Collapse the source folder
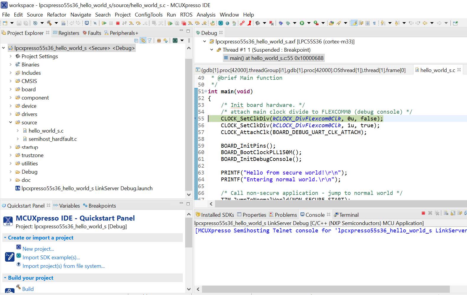 (x=11, y=123)
